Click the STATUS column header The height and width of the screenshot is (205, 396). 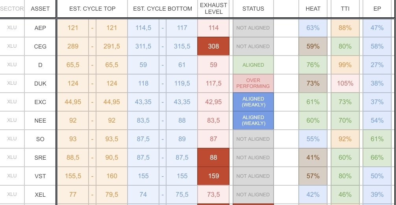[x=253, y=9]
